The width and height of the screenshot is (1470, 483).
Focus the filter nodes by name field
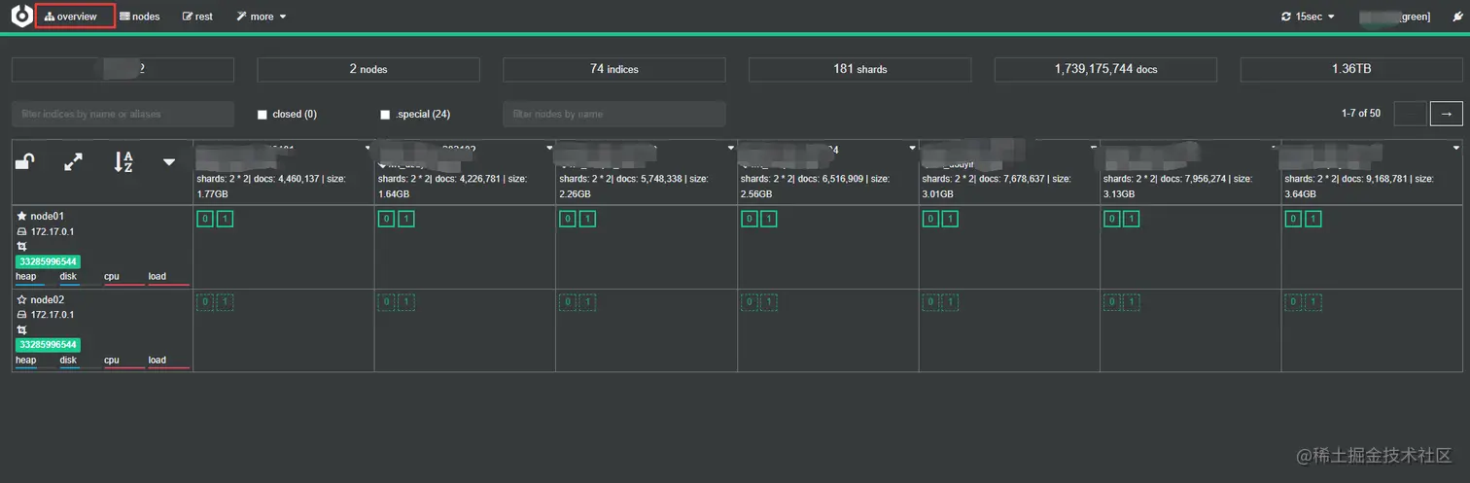614,114
